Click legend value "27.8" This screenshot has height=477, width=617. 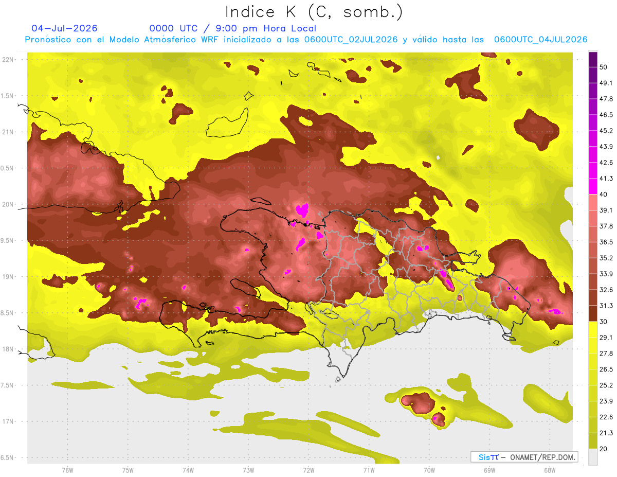[606, 353]
